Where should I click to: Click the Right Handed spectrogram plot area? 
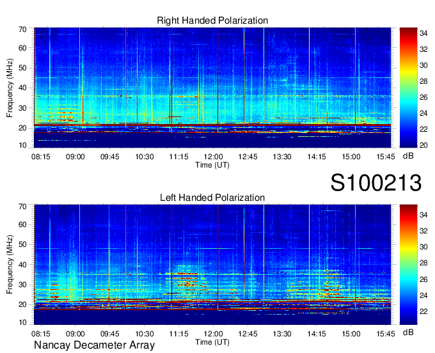[212, 88]
